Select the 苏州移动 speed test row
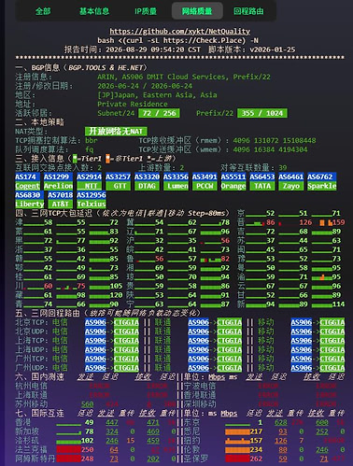The height and width of the screenshot is (466, 353). click(x=96, y=404)
